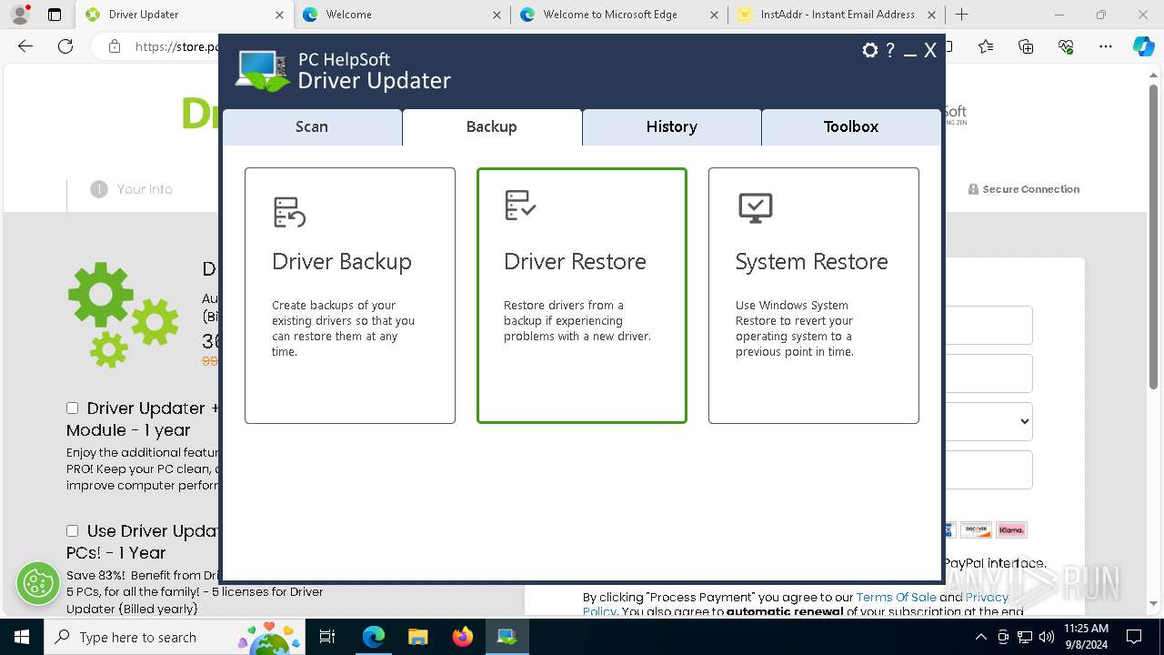
Task: Click the System Restore monitor icon
Action: point(756,207)
